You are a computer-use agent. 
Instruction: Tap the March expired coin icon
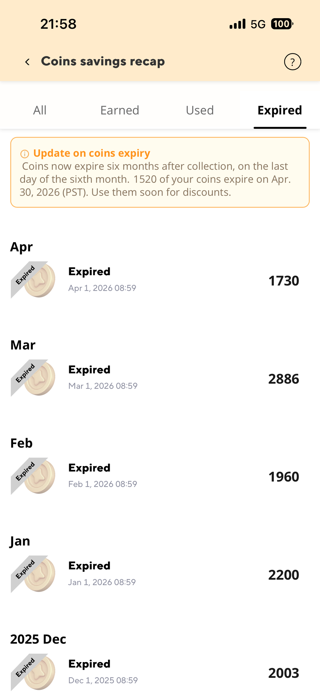pyautogui.click(x=33, y=378)
